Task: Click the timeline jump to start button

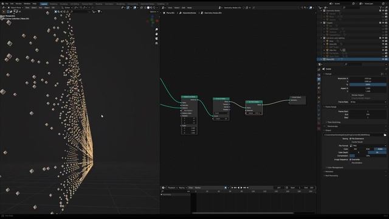Action: pos(232,188)
